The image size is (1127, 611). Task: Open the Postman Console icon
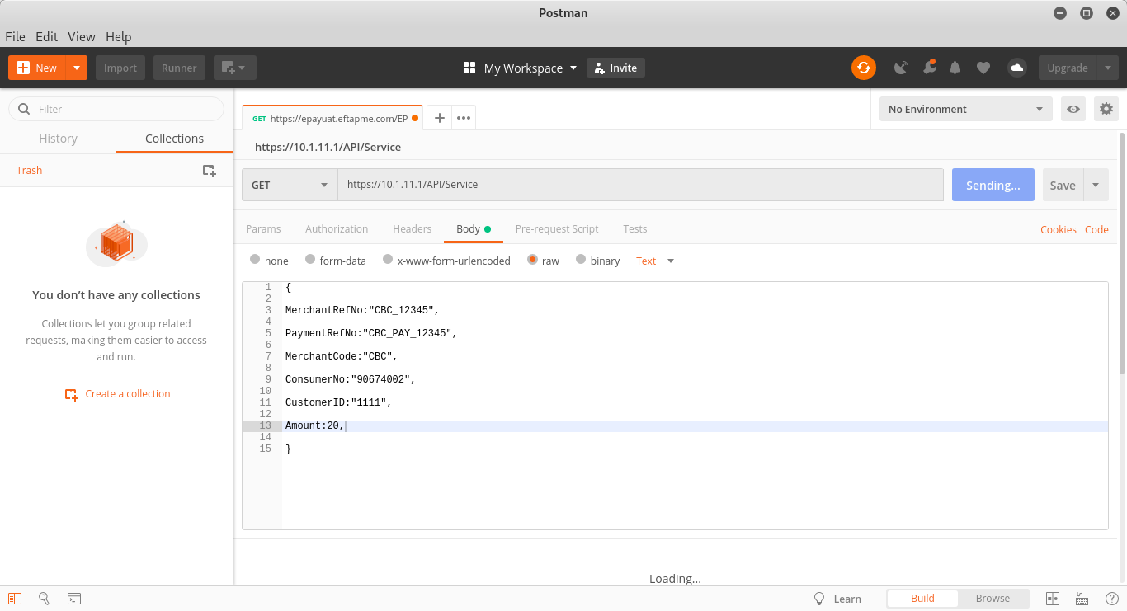click(74, 599)
